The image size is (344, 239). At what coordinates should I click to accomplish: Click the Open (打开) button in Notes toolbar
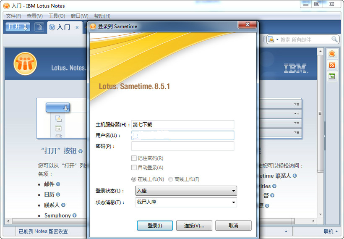[18, 27]
